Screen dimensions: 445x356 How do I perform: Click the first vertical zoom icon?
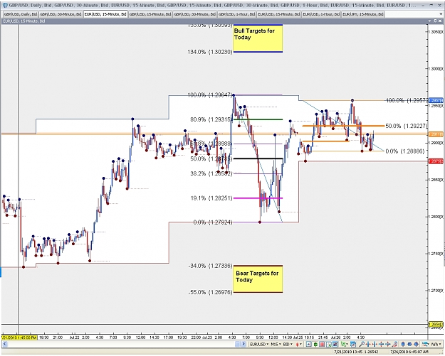(381, 345)
